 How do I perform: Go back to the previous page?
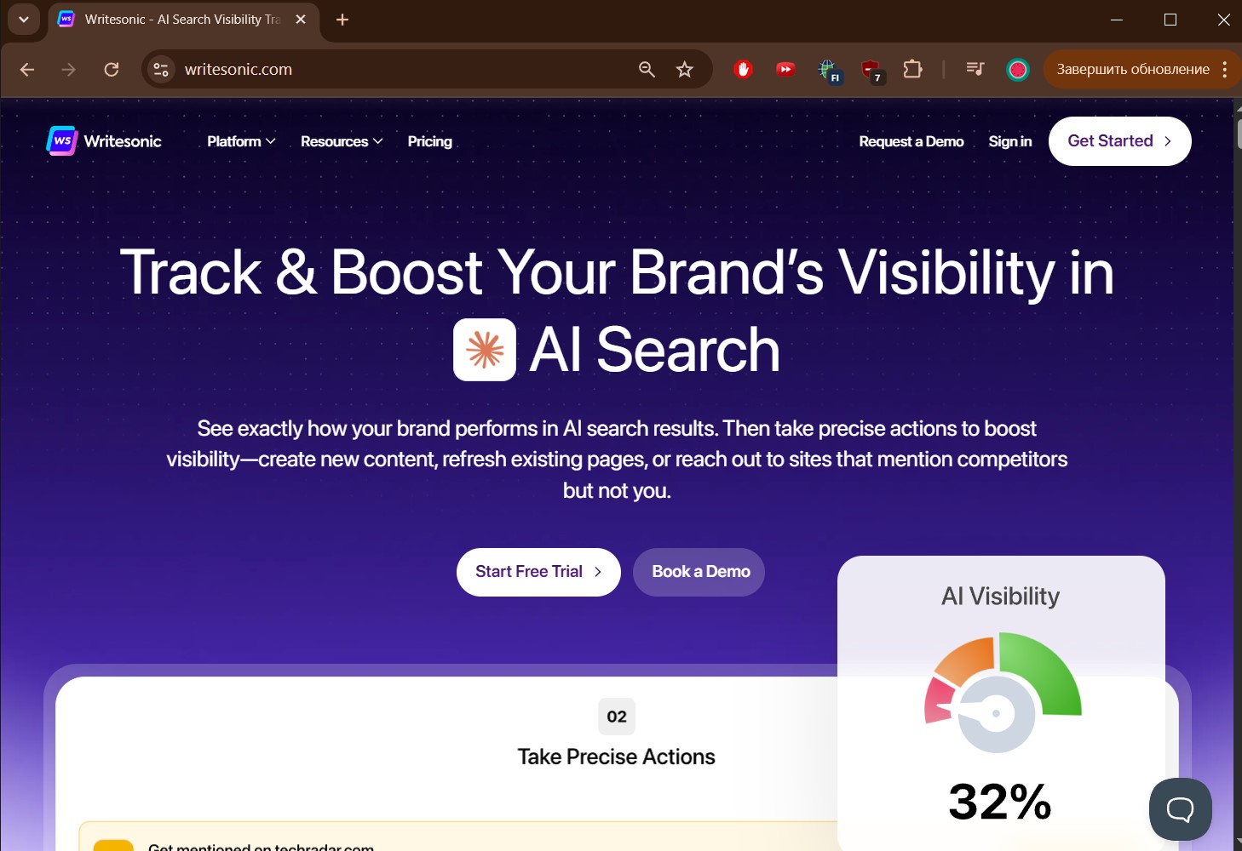[x=27, y=70]
